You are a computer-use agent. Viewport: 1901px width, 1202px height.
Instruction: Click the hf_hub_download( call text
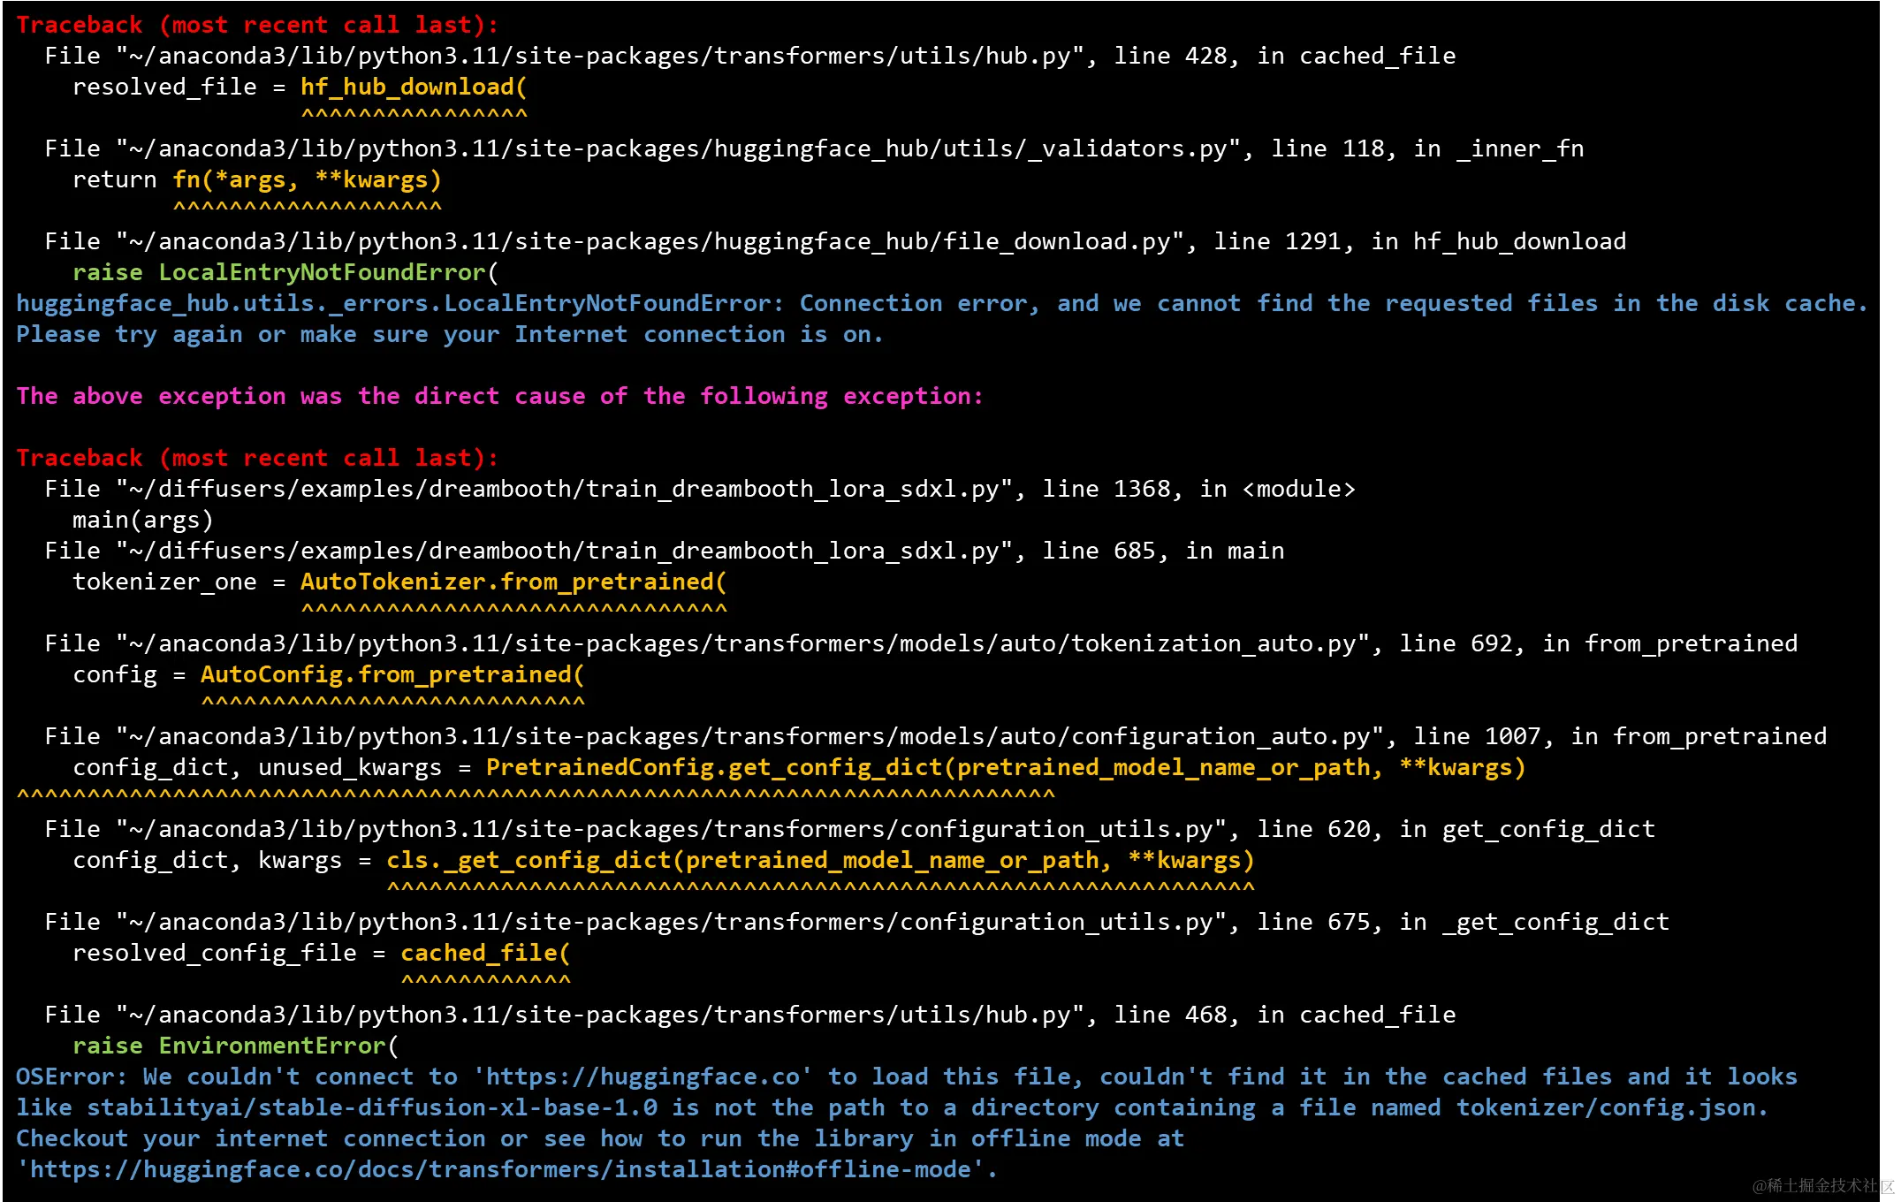point(414,87)
